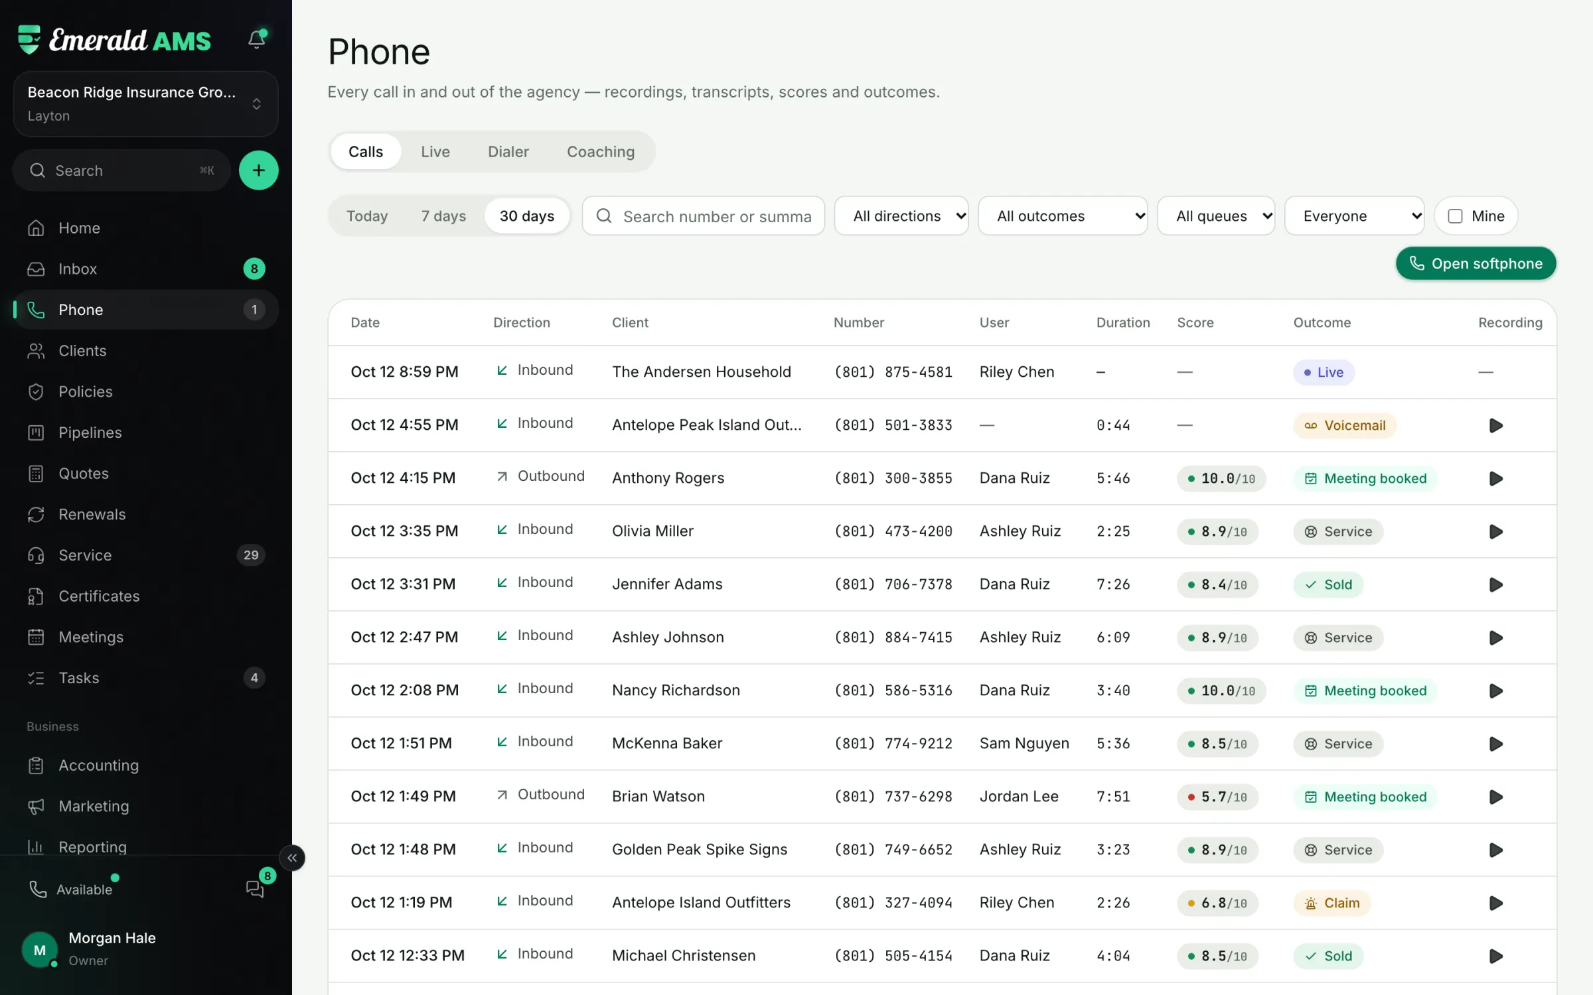Collapse the sidebar with double-chevron button
Screen dimensions: 1593x995
(292, 858)
